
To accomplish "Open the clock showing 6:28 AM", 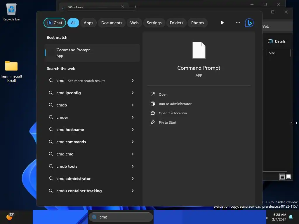I will pyautogui.click(x=279, y=217).
